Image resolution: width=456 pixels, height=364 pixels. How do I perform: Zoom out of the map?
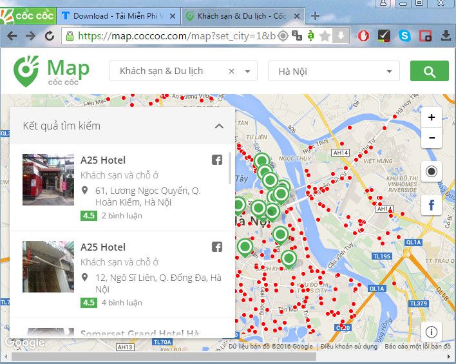[431, 138]
